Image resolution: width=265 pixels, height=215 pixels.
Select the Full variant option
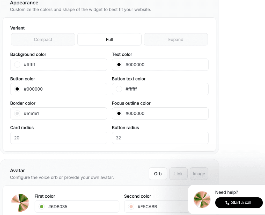coord(109,39)
